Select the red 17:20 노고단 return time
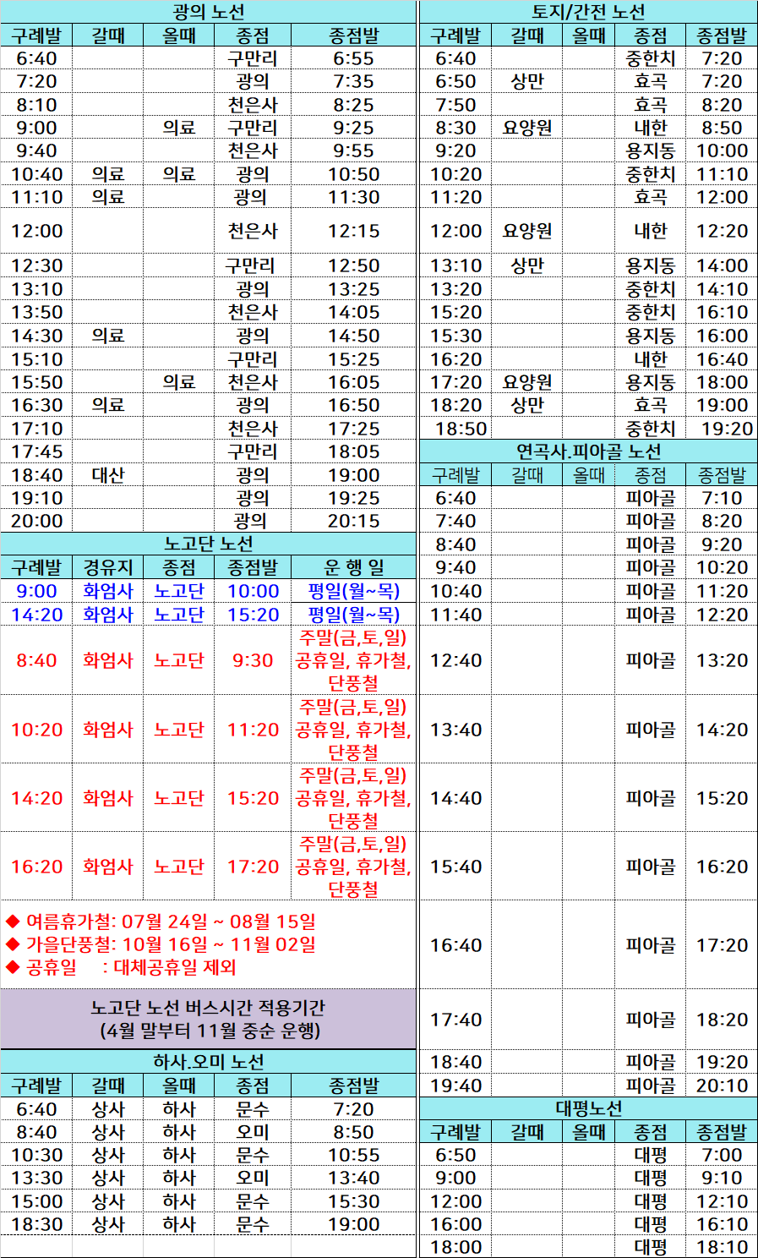 pos(253,867)
